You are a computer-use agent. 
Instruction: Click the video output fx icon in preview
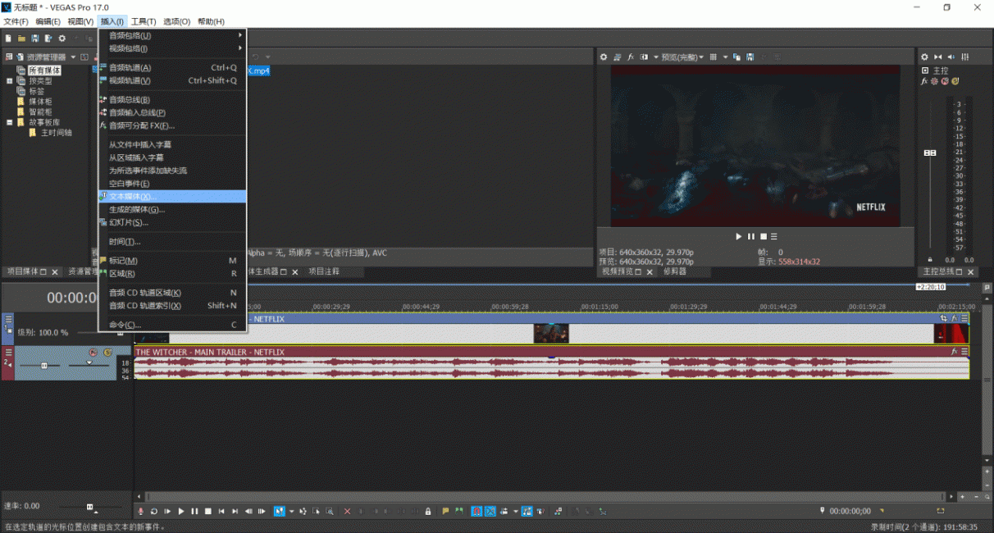point(631,57)
